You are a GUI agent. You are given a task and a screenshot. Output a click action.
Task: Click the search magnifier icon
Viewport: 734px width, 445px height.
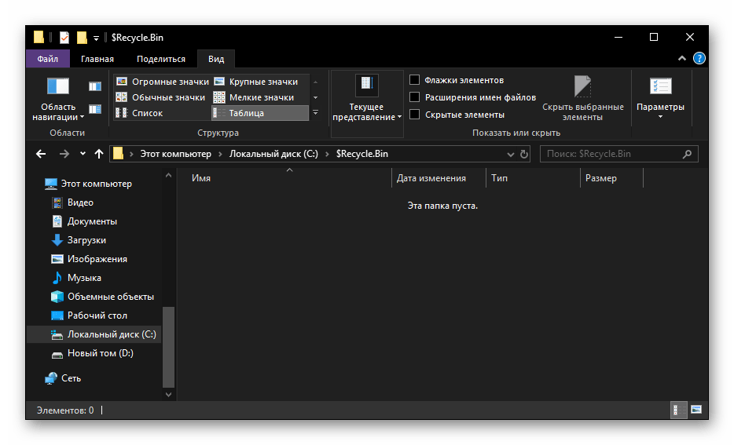687,154
